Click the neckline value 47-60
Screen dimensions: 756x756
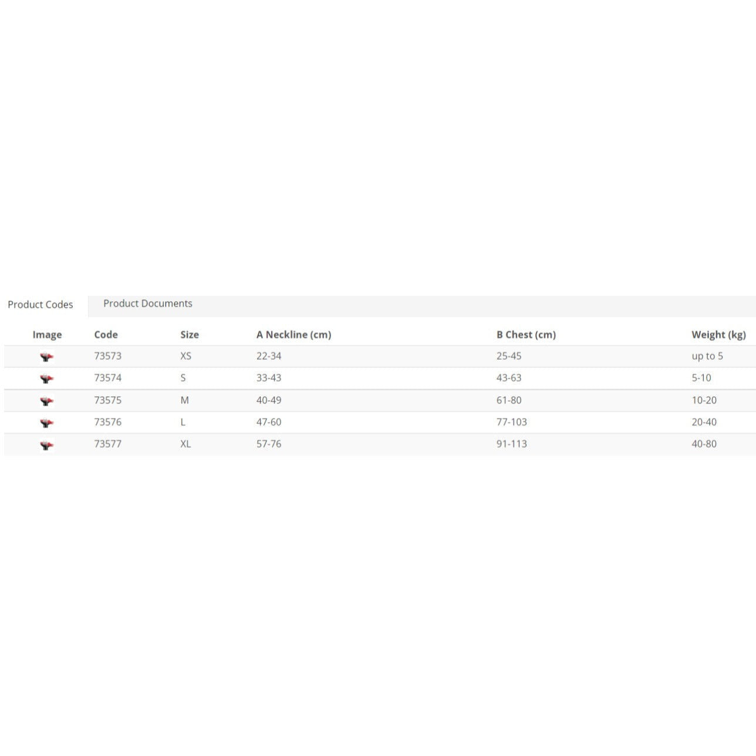click(269, 422)
